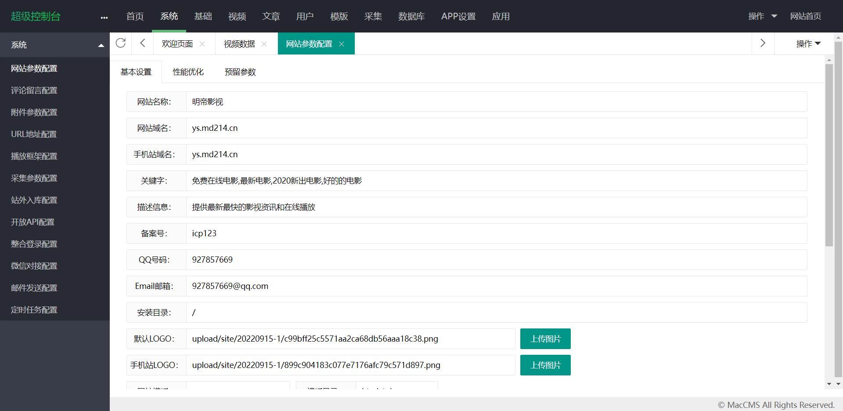Click the left arrow tab scroll icon
Screen dimensions: 843x411
(x=142, y=43)
